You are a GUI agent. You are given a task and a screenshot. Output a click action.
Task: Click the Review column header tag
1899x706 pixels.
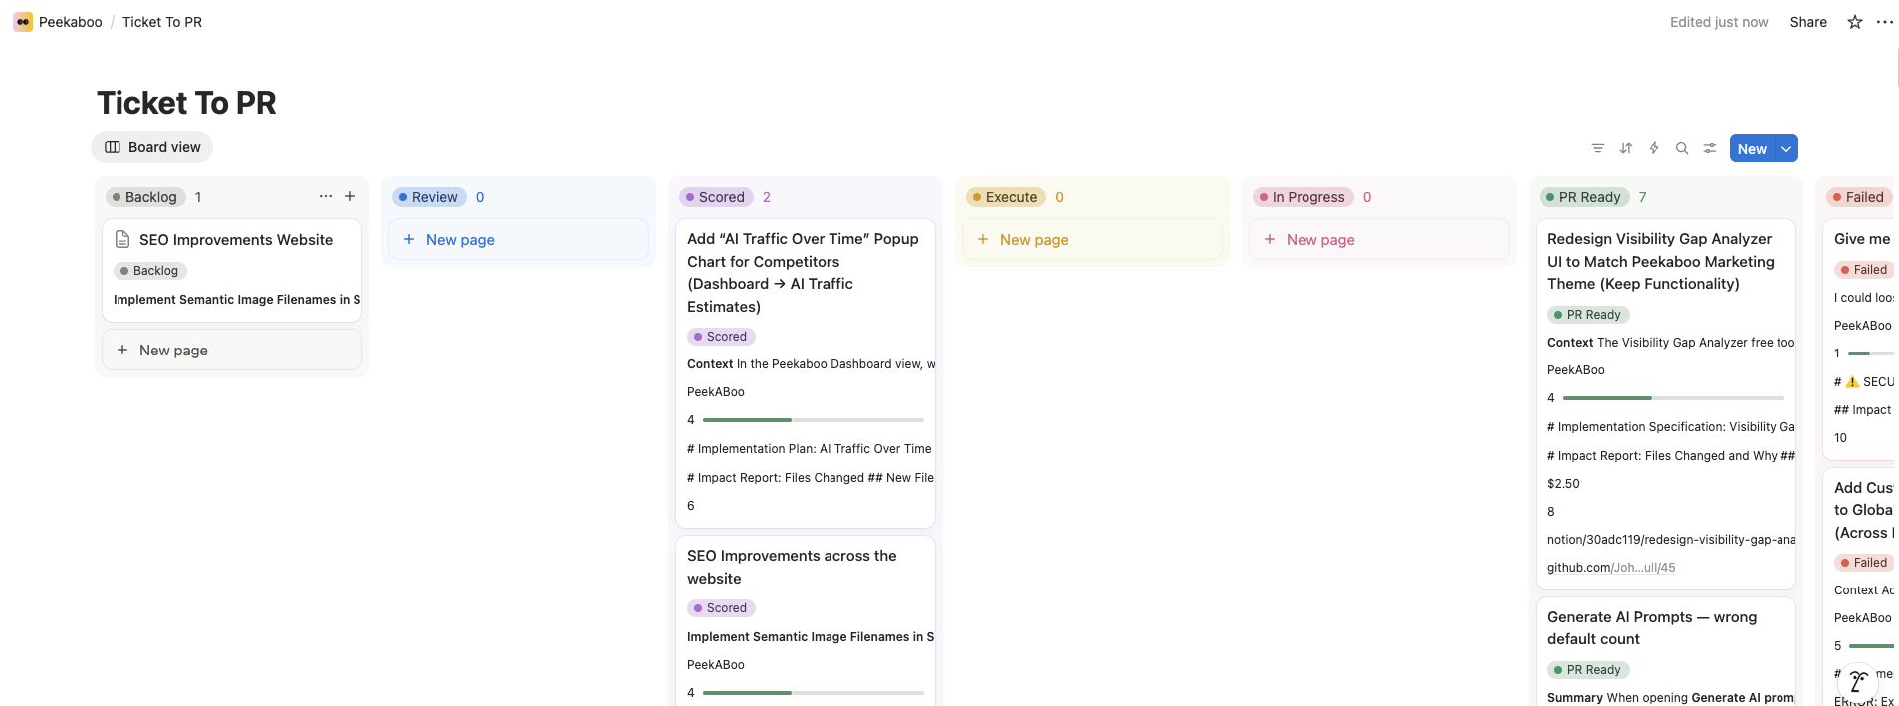coord(429,197)
